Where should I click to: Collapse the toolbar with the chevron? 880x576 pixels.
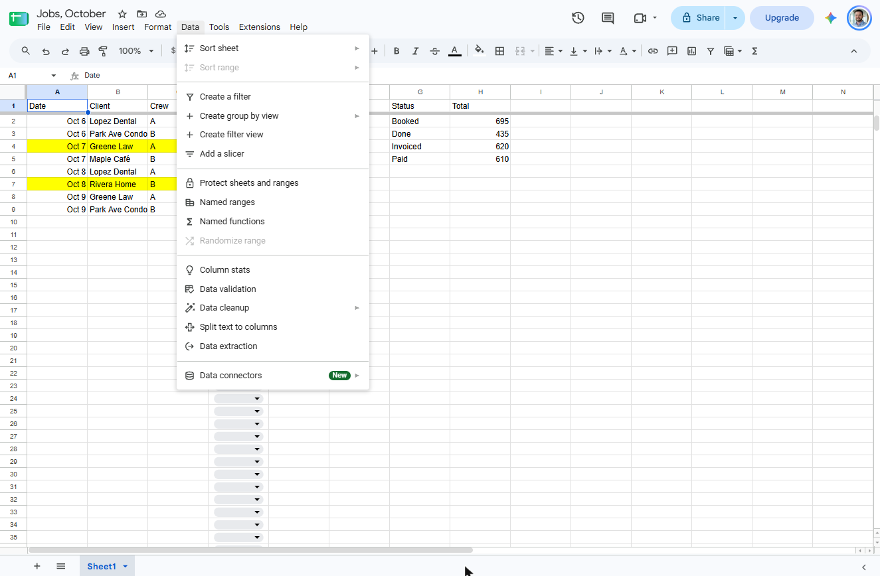854,51
